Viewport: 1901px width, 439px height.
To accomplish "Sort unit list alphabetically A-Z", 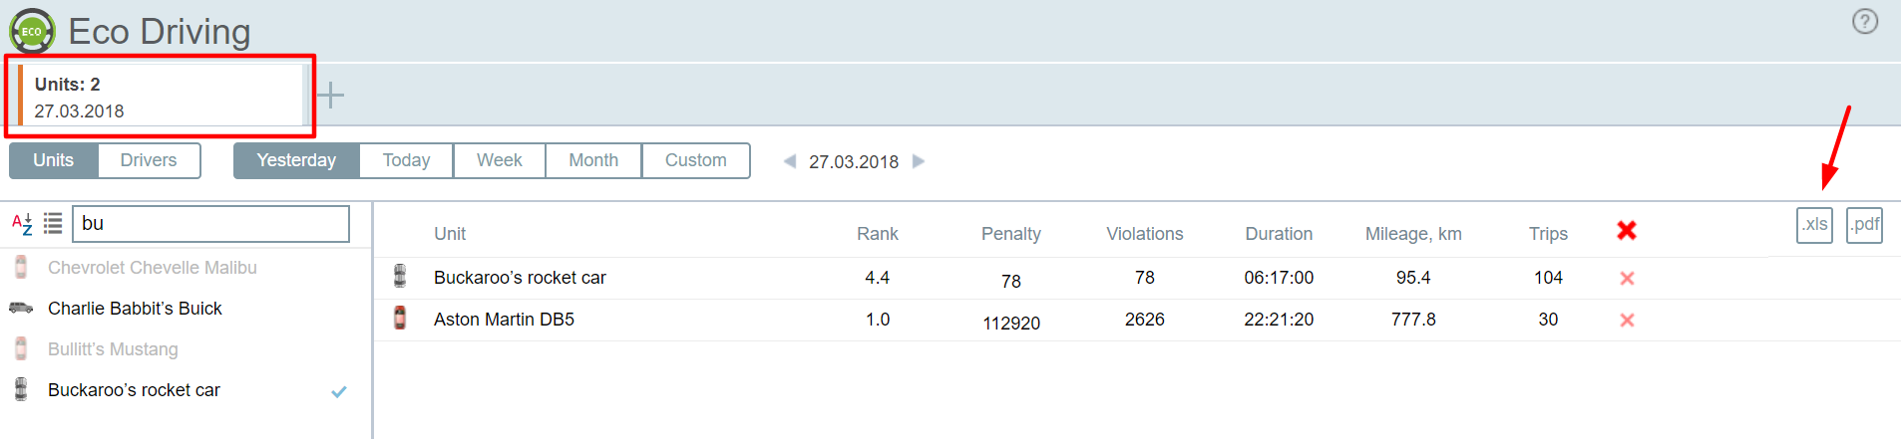I will click(x=22, y=223).
